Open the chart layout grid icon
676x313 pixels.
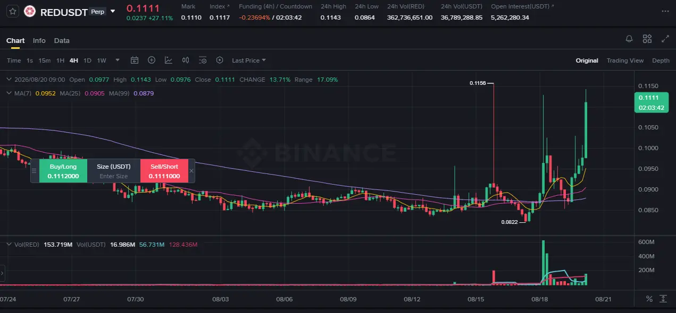[x=647, y=39]
